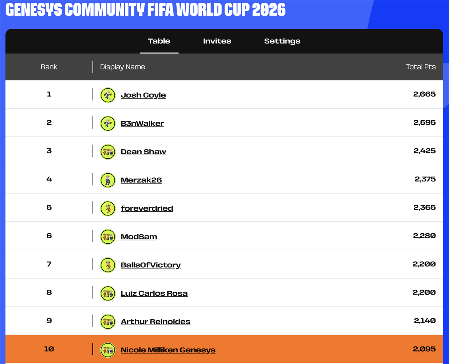This screenshot has width=449, height=364.
Task: Click foreverdried's avatar icon
Action: 108,208
